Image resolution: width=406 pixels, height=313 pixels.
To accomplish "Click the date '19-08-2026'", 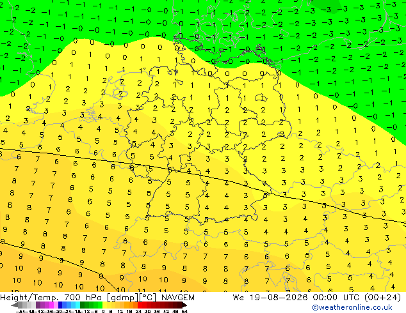I will 279,298.
